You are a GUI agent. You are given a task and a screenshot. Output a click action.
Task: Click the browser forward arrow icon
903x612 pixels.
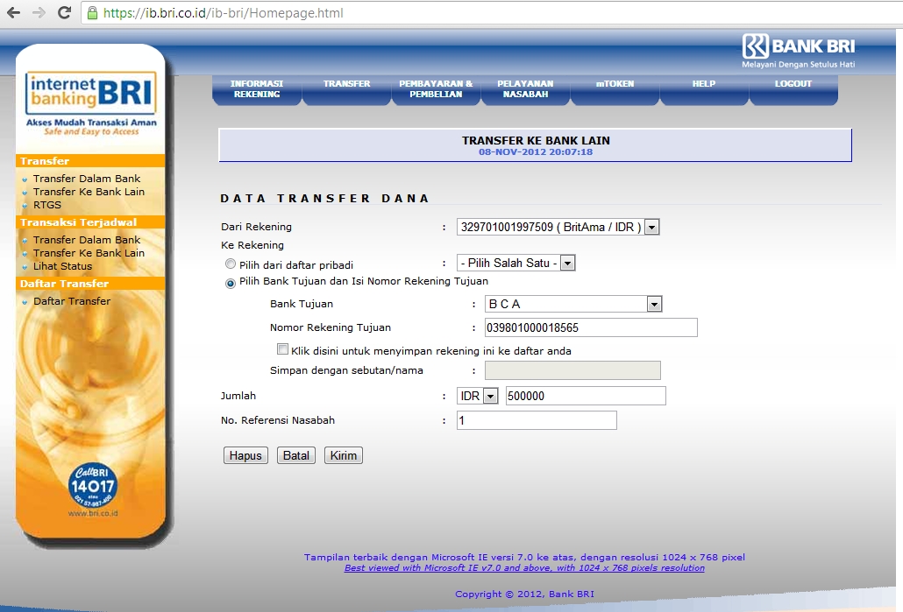pyautogui.click(x=39, y=12)
